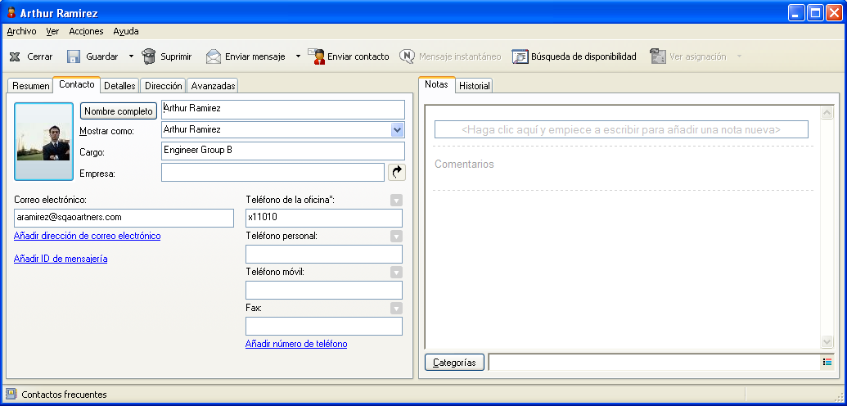Click notes scrollbar up arrow
The image size is (847, 406).
point(827,113)
